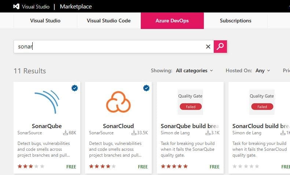
Task: Click the SonarQube wave logo
Action: [x=47, y=102]
